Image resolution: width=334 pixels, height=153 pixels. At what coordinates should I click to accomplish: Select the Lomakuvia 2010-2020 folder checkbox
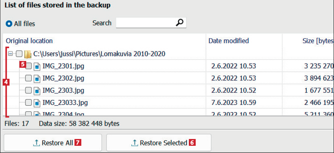pos(19,54)
